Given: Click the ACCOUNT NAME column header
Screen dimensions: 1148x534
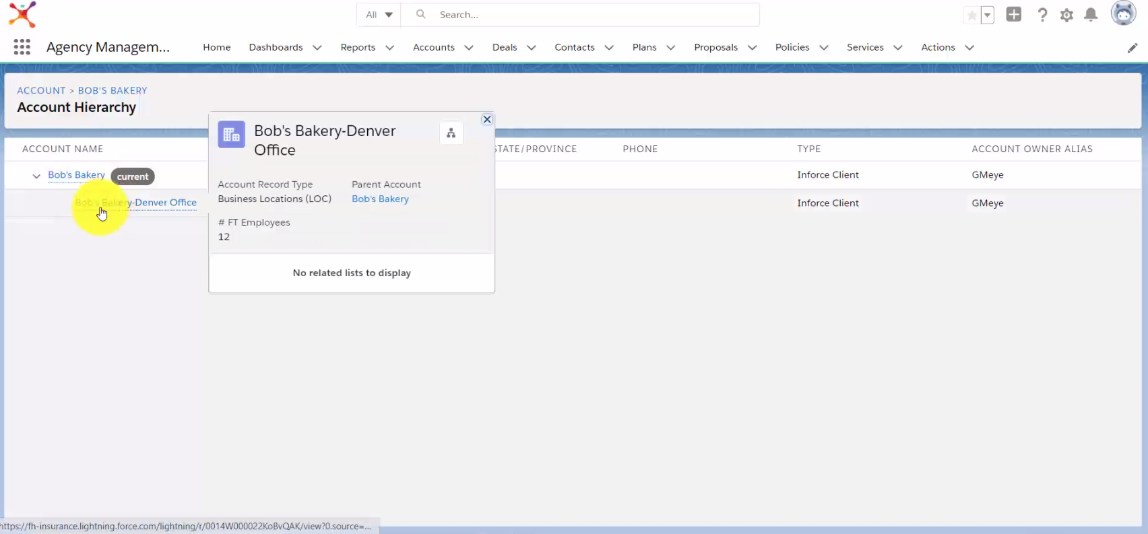Looking at the screenshot, I should point(63,149).
